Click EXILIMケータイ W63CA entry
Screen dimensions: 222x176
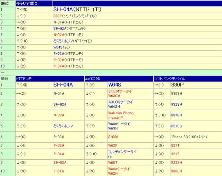click(x=120, y=94)
